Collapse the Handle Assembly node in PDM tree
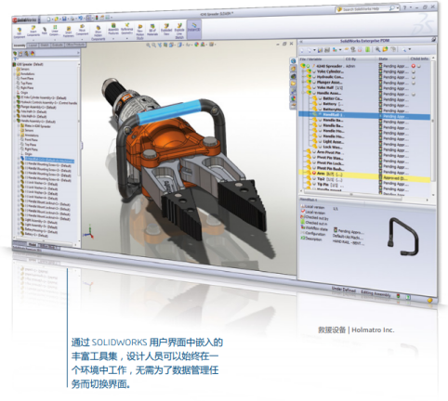This screenshot has height=401, width=448. coord(304,93)
